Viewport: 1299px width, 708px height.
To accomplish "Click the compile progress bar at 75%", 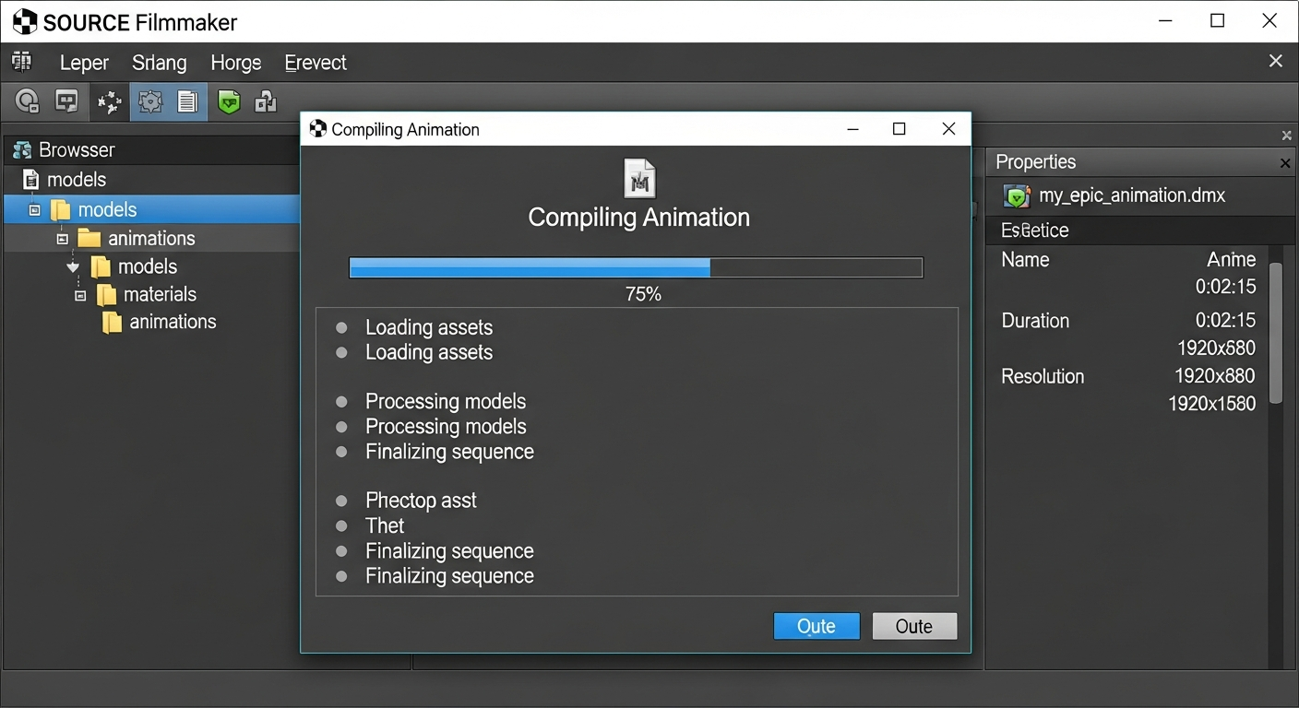I will tap(636, 268).
